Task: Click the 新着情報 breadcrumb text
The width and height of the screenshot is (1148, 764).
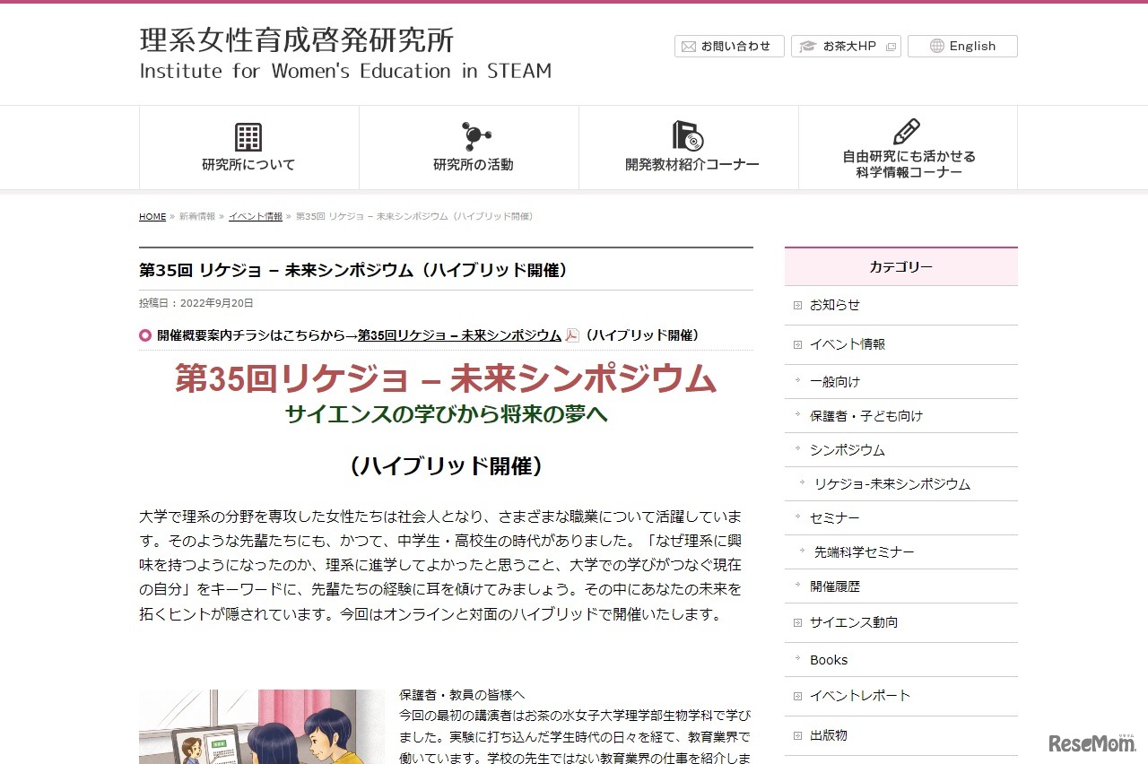Action: tap(197, 217)
